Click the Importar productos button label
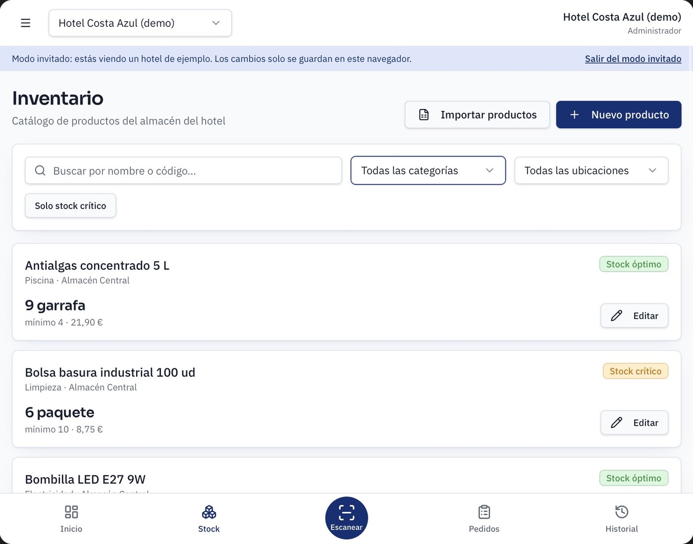 (x=489, y=115)
